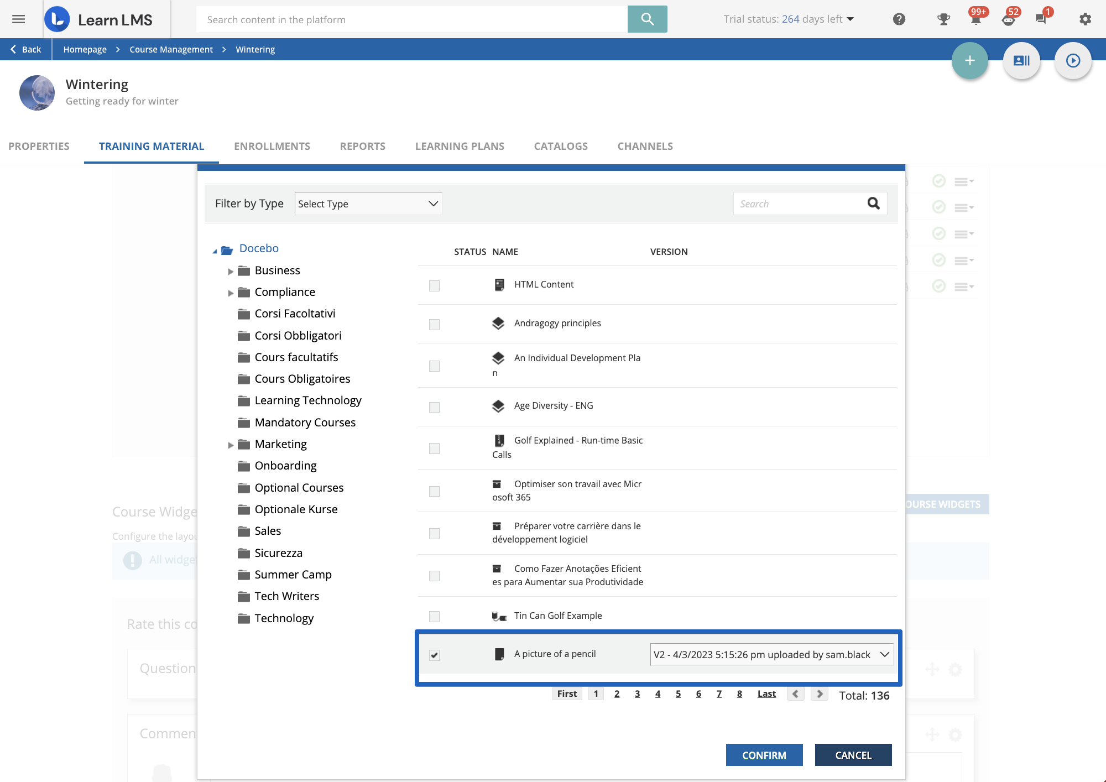
Task: Switch to the Channels tab
Action: pyautogui.click(x=645, y=146)
